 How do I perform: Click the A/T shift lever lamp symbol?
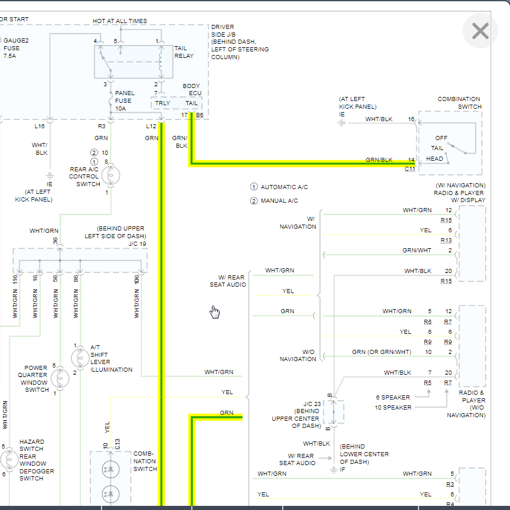[80, 358]
